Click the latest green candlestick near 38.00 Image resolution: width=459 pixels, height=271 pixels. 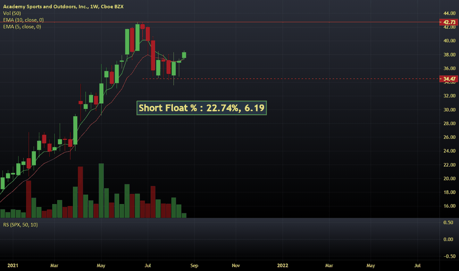184,55
